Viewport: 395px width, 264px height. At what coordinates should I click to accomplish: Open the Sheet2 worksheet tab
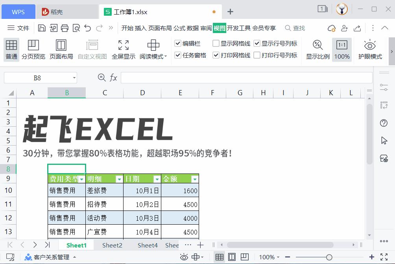click(112, 245)
